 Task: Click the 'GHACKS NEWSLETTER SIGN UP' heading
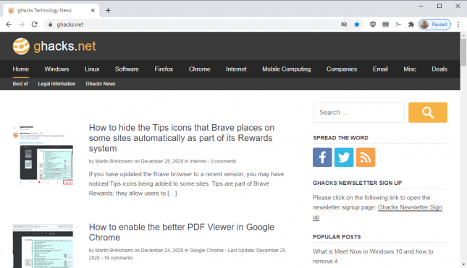(x=357, y=183)
